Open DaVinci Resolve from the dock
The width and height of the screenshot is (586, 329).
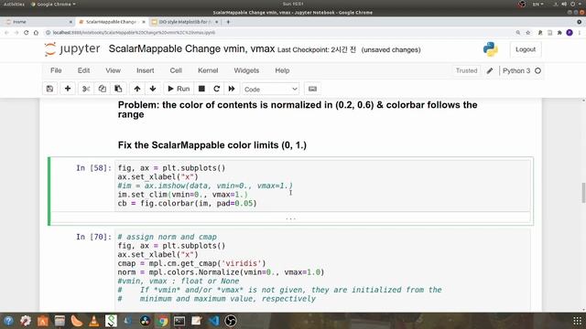tap(145, 321)
